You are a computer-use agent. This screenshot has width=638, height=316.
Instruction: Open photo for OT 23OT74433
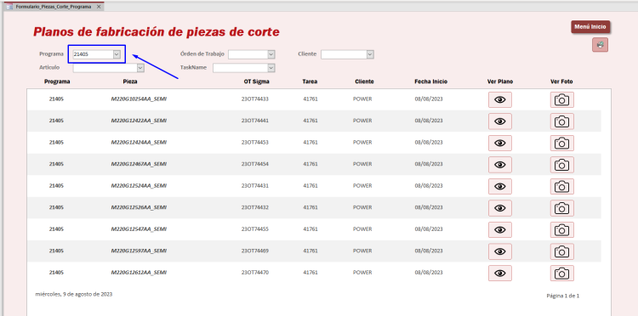pyautogui.click(x=562, y=99)
